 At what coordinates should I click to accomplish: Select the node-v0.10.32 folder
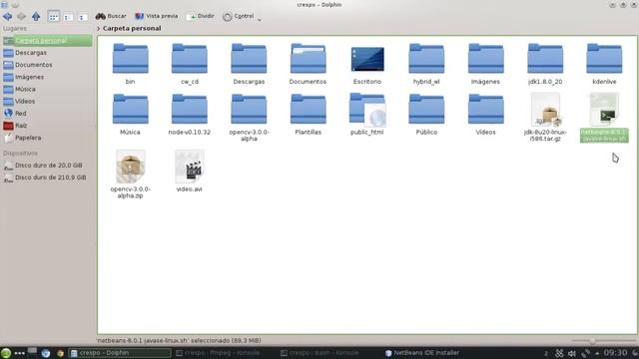pos(190,109)
